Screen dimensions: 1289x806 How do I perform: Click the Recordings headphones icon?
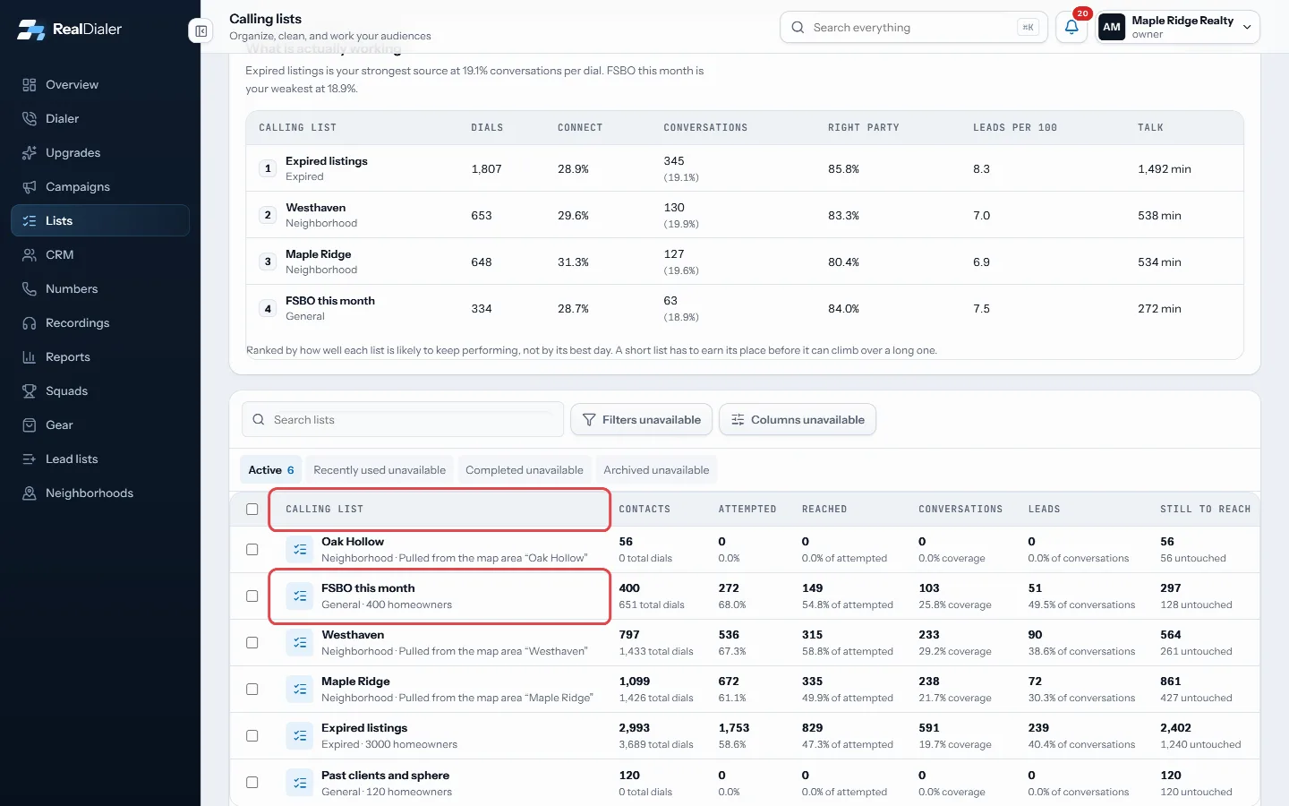(x=30, y=323)
